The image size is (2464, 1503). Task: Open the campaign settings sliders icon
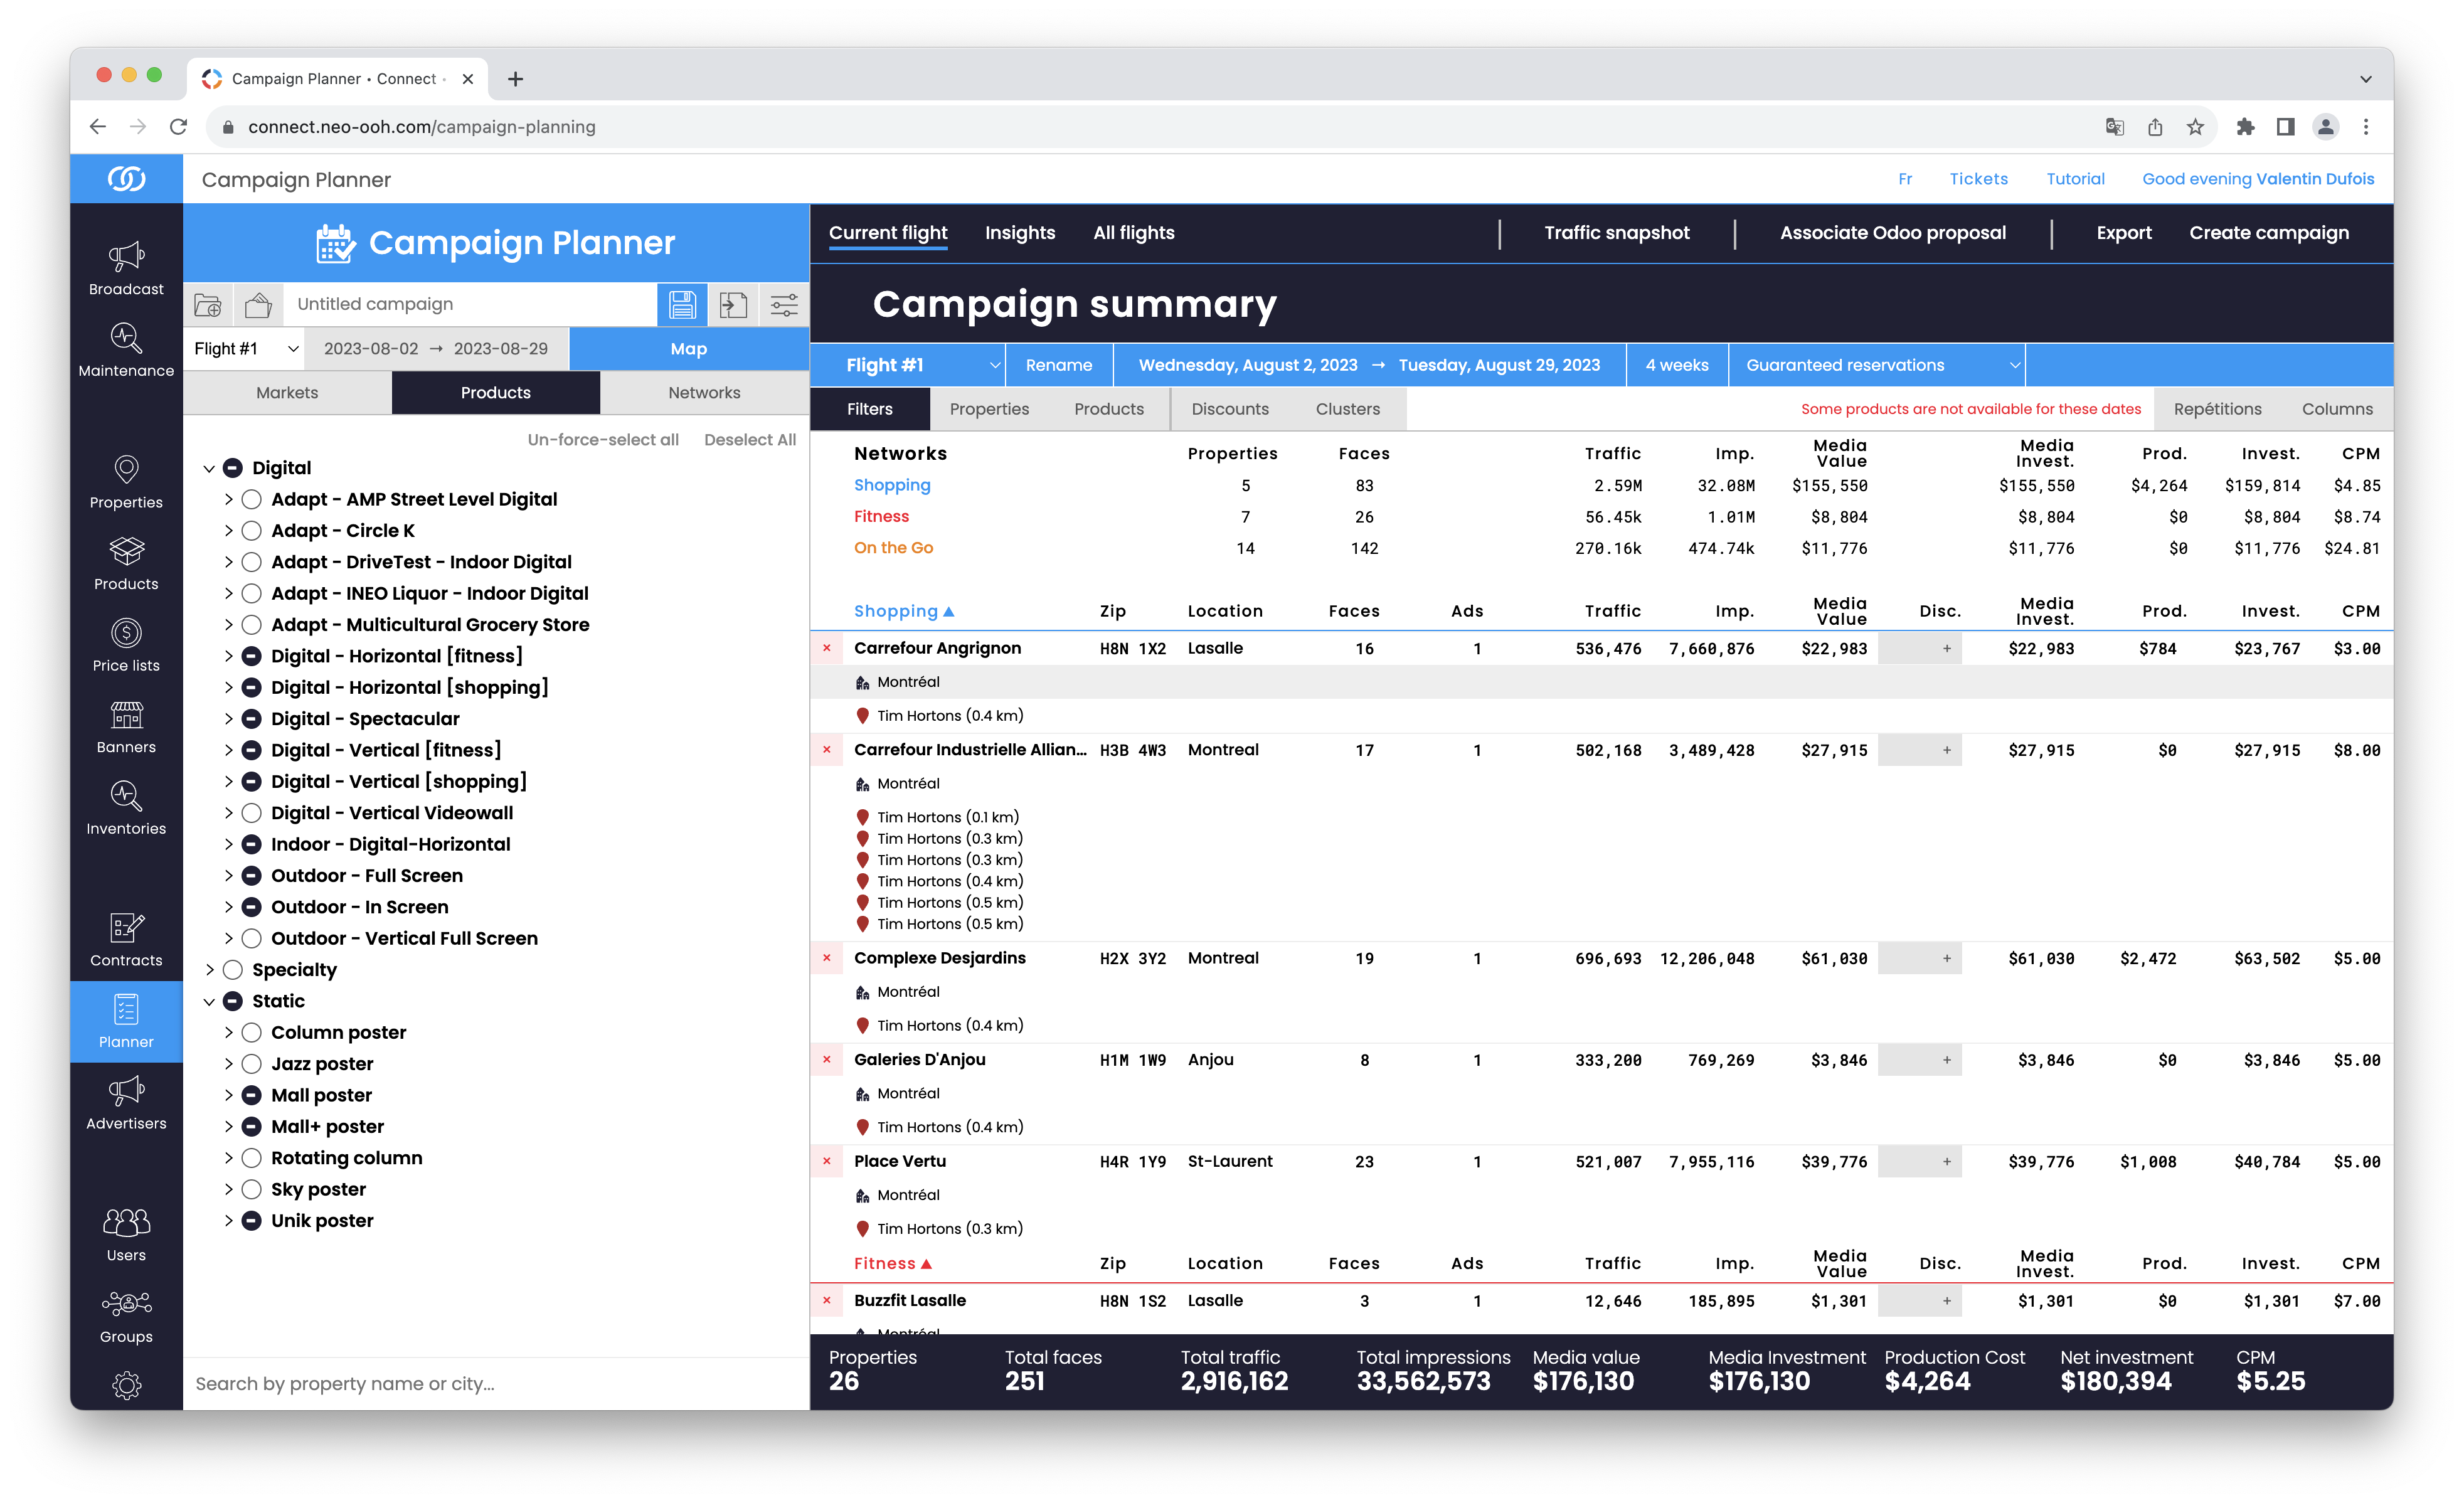click(x=784, y=304)
